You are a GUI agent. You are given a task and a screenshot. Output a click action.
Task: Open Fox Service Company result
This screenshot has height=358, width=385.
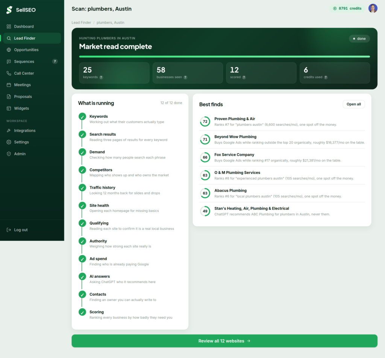tap(282, 157)
